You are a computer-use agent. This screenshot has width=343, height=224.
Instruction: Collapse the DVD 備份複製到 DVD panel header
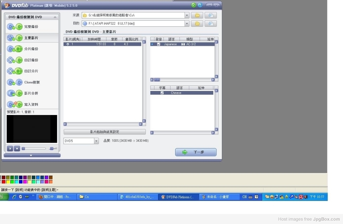pos(55,17)
